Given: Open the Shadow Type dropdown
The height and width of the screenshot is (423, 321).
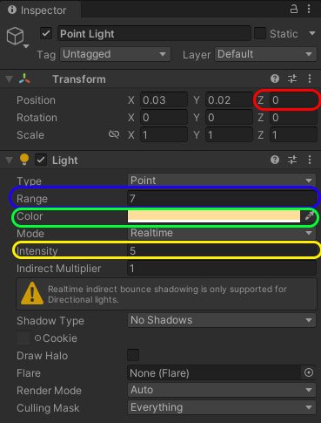Looking at the screenshot, I should point(222,320).
